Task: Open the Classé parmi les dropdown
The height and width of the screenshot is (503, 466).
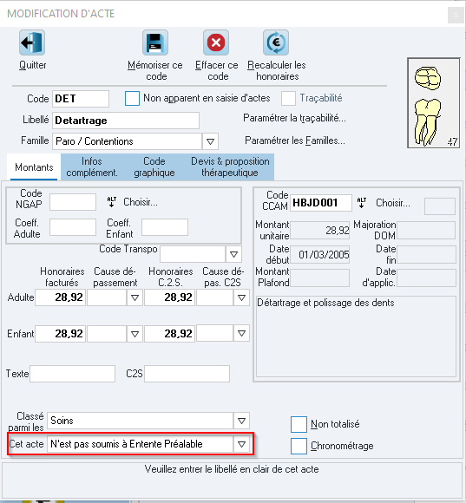Action: pyautogui.click(x=241, y=421)
